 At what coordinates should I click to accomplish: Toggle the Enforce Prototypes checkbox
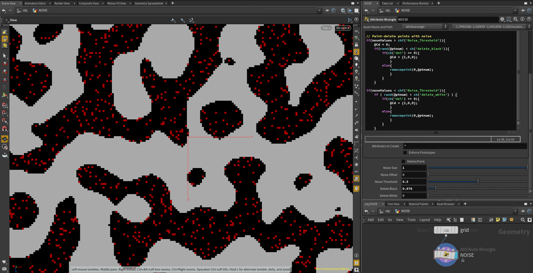[x=405, y=153]
